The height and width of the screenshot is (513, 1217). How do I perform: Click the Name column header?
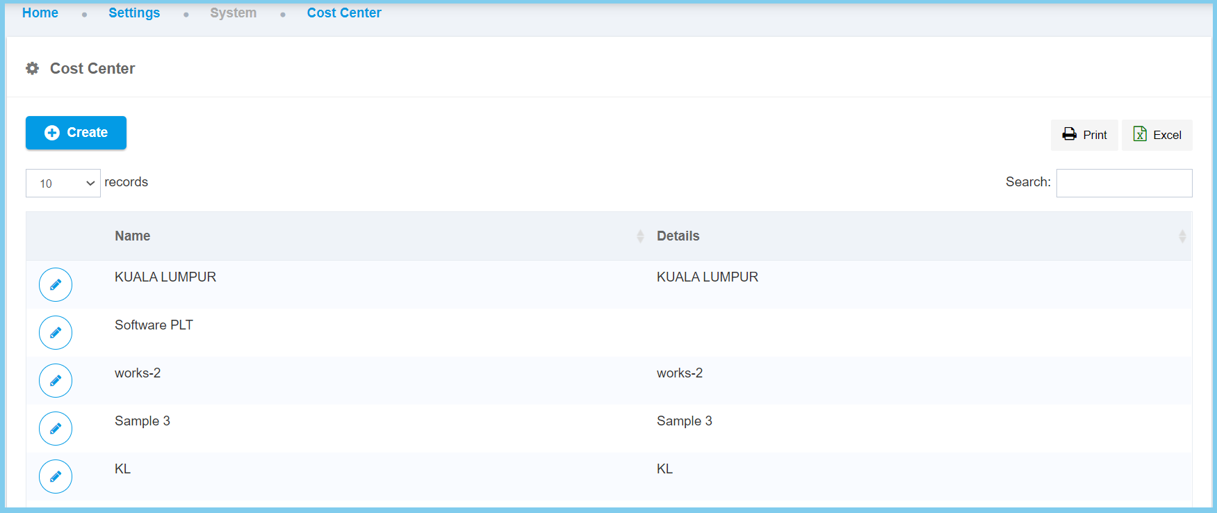[133, 236]
